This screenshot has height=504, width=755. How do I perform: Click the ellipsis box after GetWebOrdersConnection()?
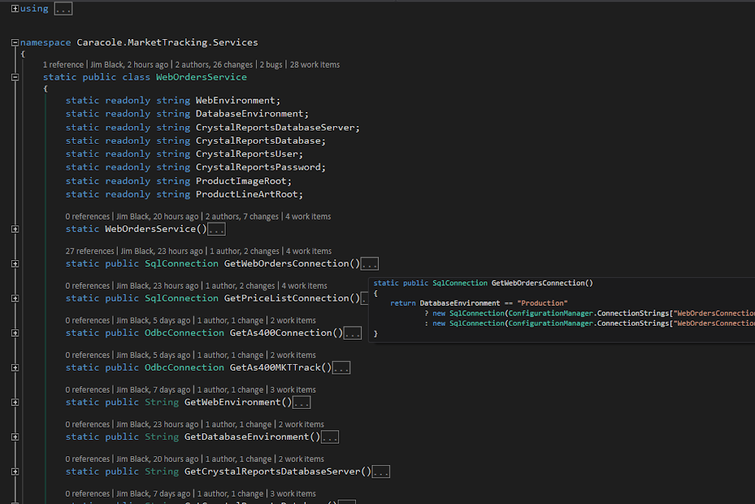370,264
